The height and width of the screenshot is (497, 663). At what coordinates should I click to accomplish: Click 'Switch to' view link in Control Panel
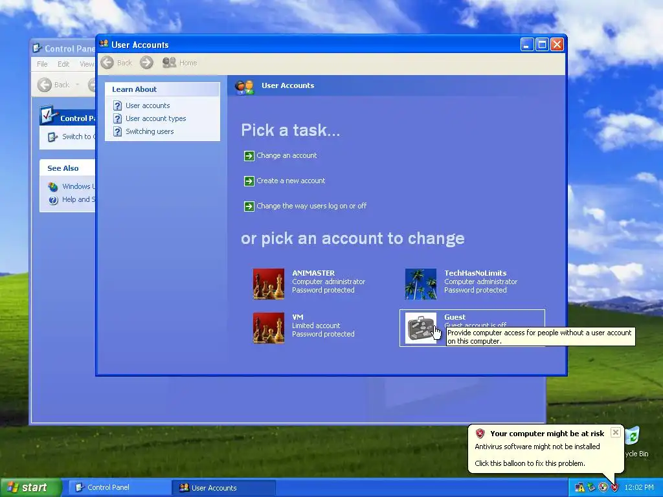(x=78, y=137)
